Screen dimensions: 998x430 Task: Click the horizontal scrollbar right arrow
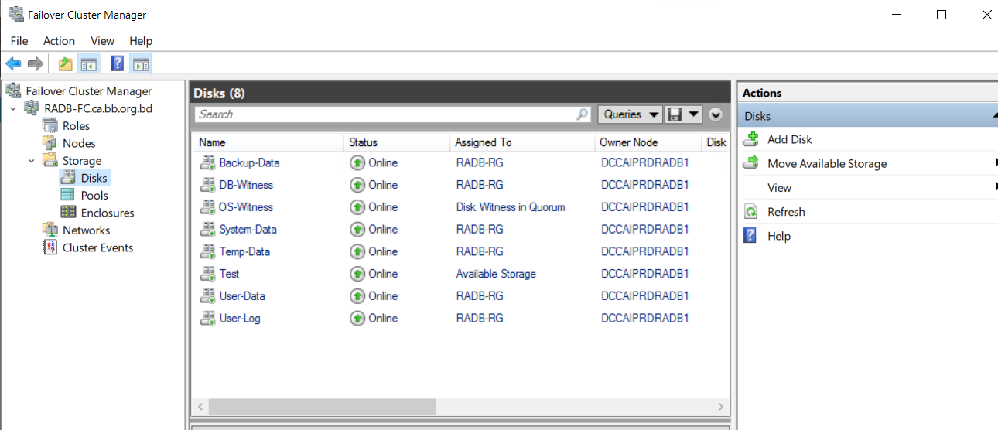pyautogui.click(x=720, y=406)
